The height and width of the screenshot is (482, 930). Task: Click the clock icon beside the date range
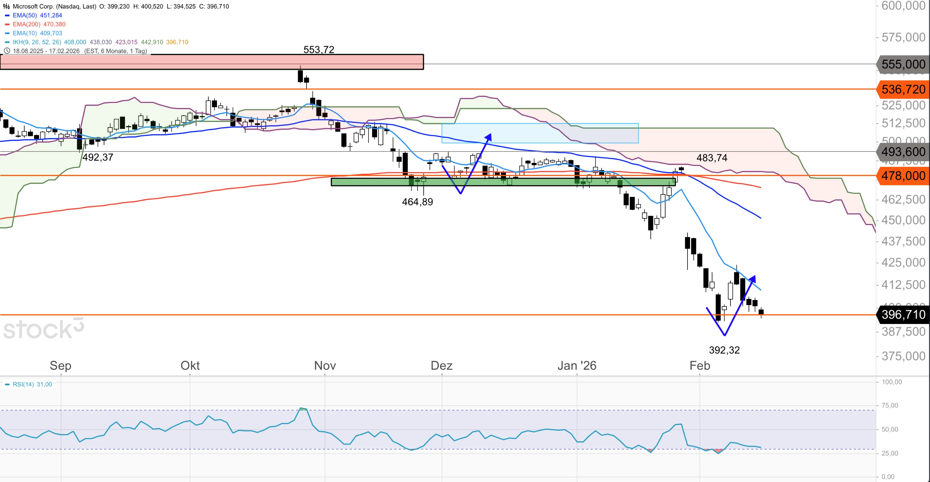pos(7,51)
